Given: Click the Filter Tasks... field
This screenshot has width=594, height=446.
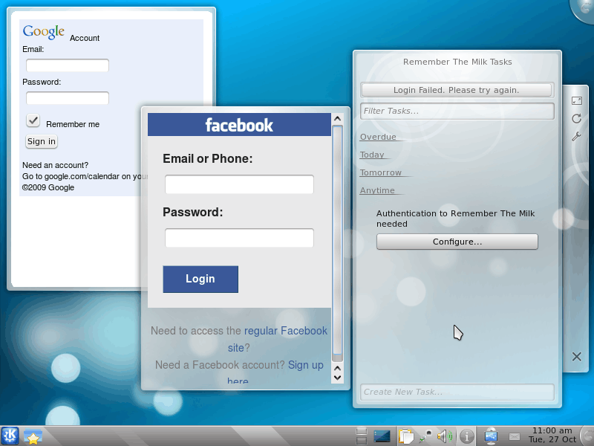Looking at the screenshot, I should point(457,111).
